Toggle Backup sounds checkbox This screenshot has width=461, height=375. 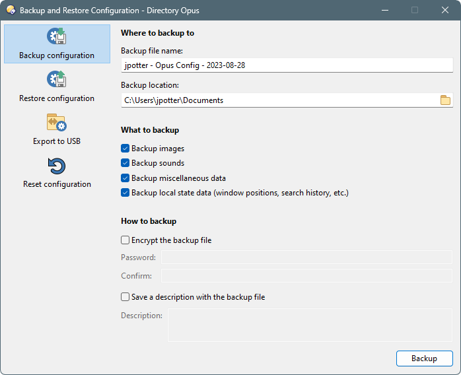tap(125, 163)
